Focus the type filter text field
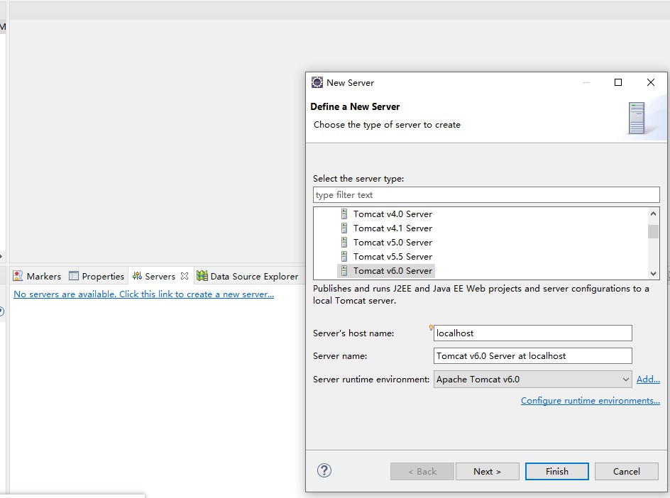The height and width of the screenshot is (498, 670). (486, 195)
